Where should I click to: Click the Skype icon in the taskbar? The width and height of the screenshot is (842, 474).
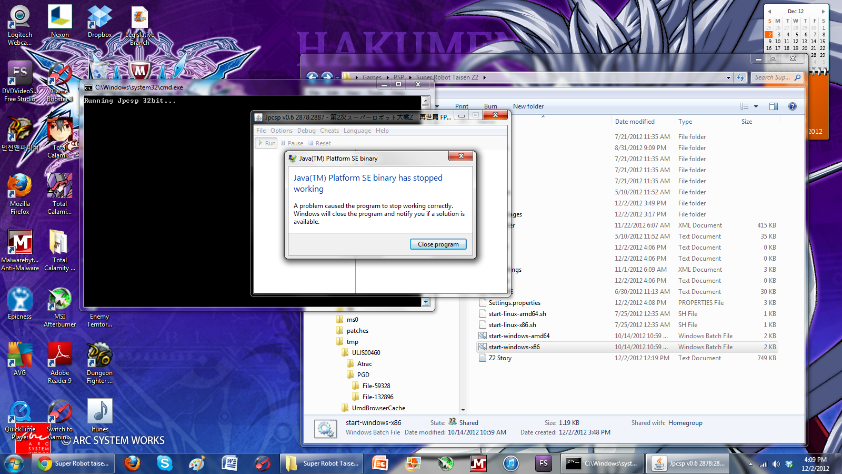point(165,463)
